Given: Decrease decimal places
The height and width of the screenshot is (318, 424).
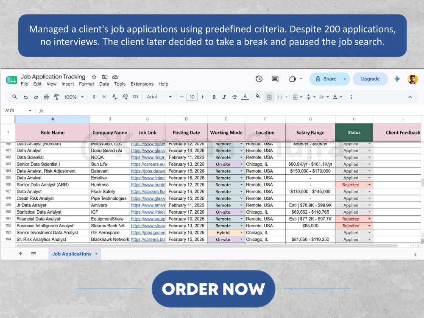Looking at the screenshot, I should [114, 97].
